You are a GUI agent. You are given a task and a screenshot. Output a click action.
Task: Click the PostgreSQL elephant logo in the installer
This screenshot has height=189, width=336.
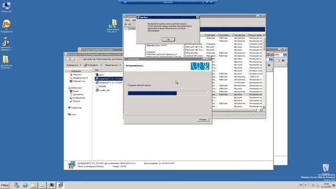tap(200, 66)
